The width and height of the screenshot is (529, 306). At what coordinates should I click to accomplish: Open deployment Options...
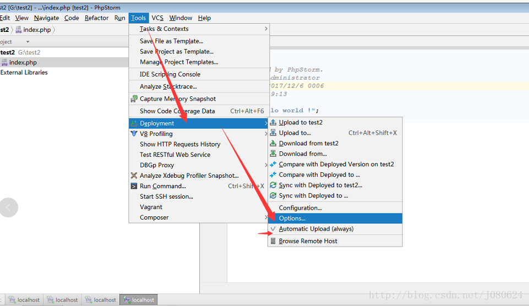click(335, 218)
